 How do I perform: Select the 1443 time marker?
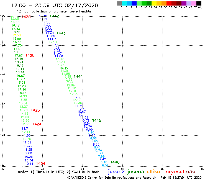click(x=61, y=33)
